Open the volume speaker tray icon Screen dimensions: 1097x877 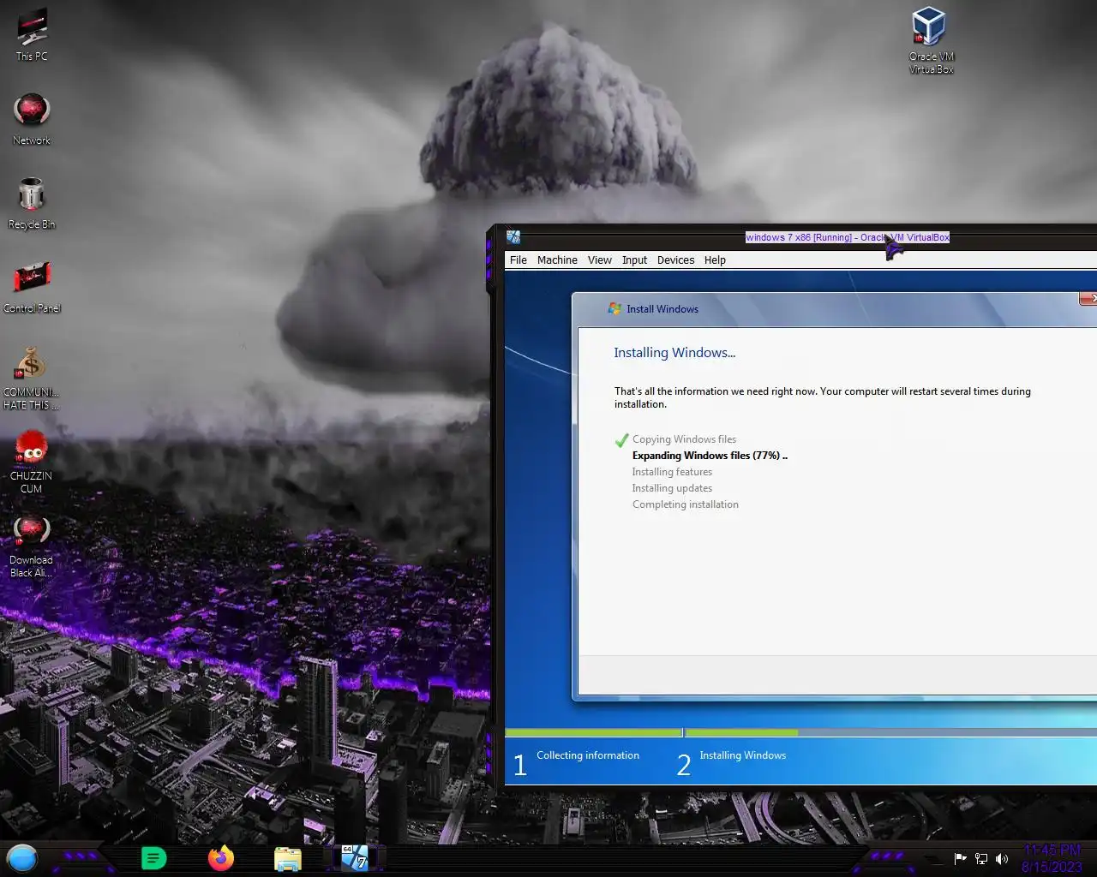click(1002, 858)
